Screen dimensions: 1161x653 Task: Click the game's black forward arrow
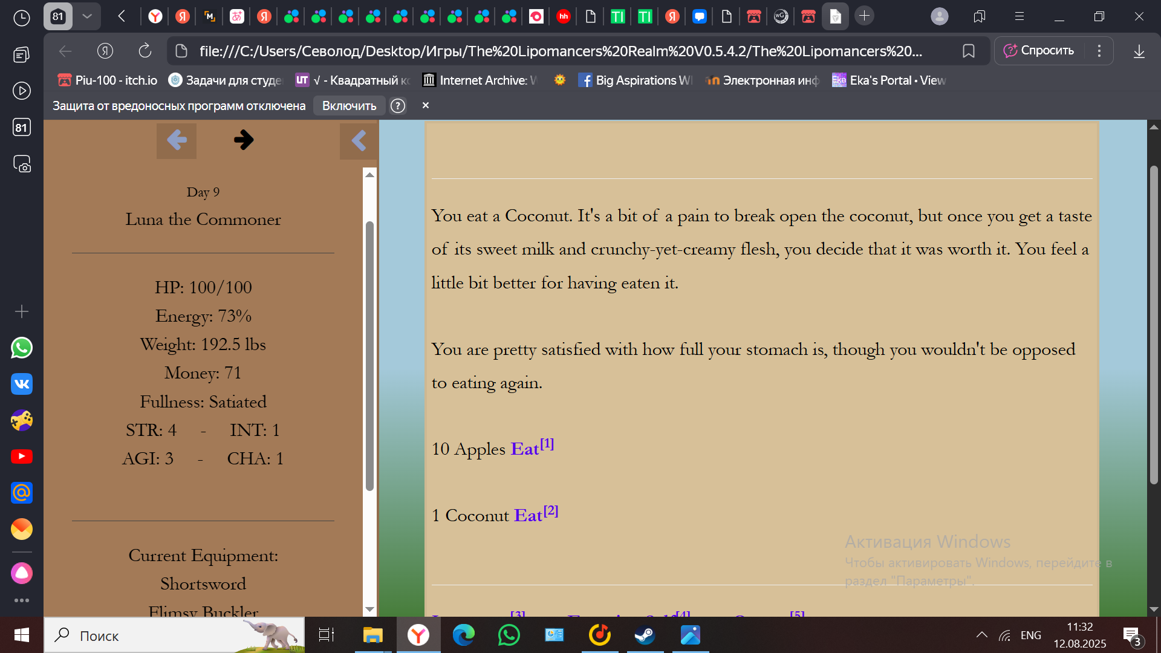[x=244, y=140]
